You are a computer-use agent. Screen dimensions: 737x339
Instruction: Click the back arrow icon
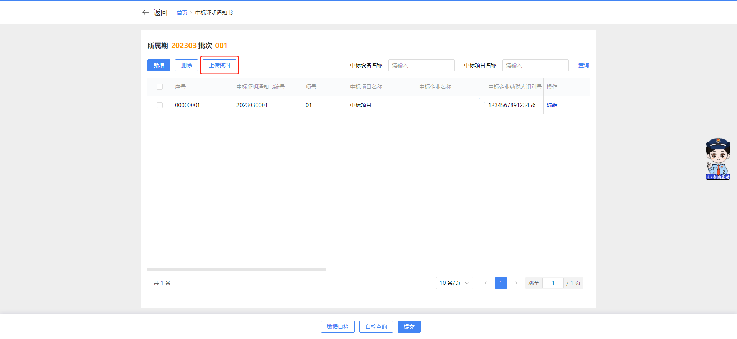point(146,13)
